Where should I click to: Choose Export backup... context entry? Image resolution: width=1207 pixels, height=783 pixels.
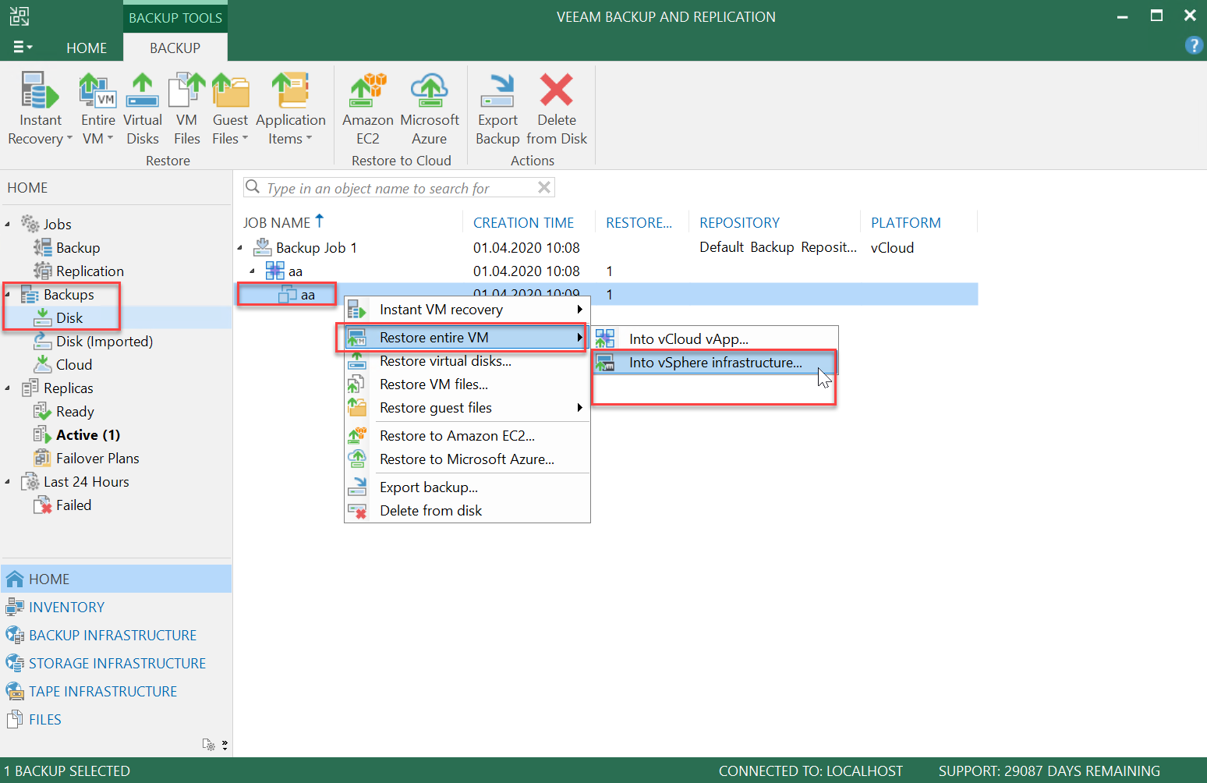point(467,487)
